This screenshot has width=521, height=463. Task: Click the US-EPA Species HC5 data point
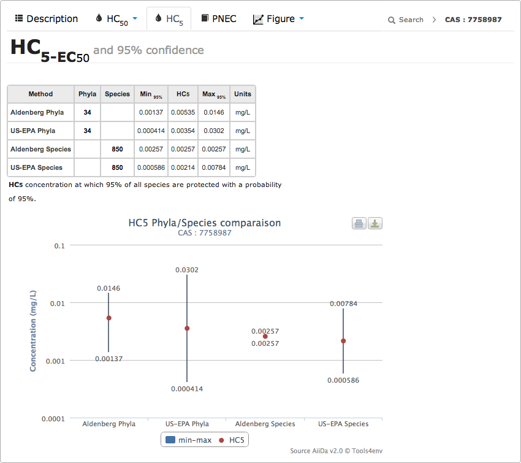coord(343,341)
